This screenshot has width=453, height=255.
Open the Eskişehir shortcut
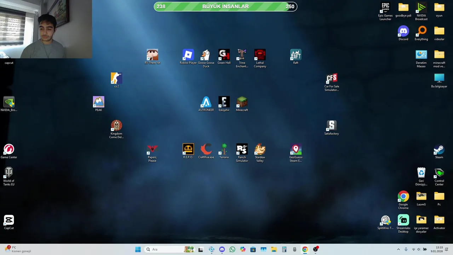224,104
